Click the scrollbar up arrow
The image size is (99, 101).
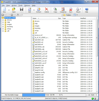point(97,18)
